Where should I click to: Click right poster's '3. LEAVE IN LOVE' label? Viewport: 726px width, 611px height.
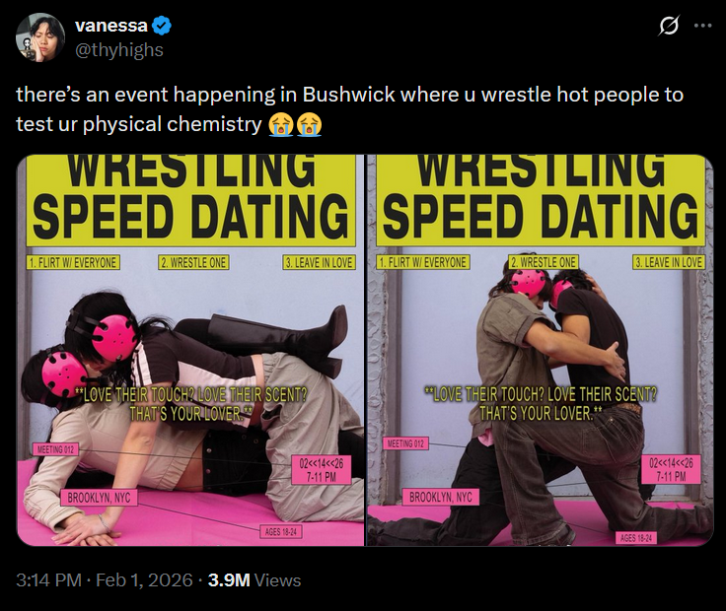tap(669, 263)
